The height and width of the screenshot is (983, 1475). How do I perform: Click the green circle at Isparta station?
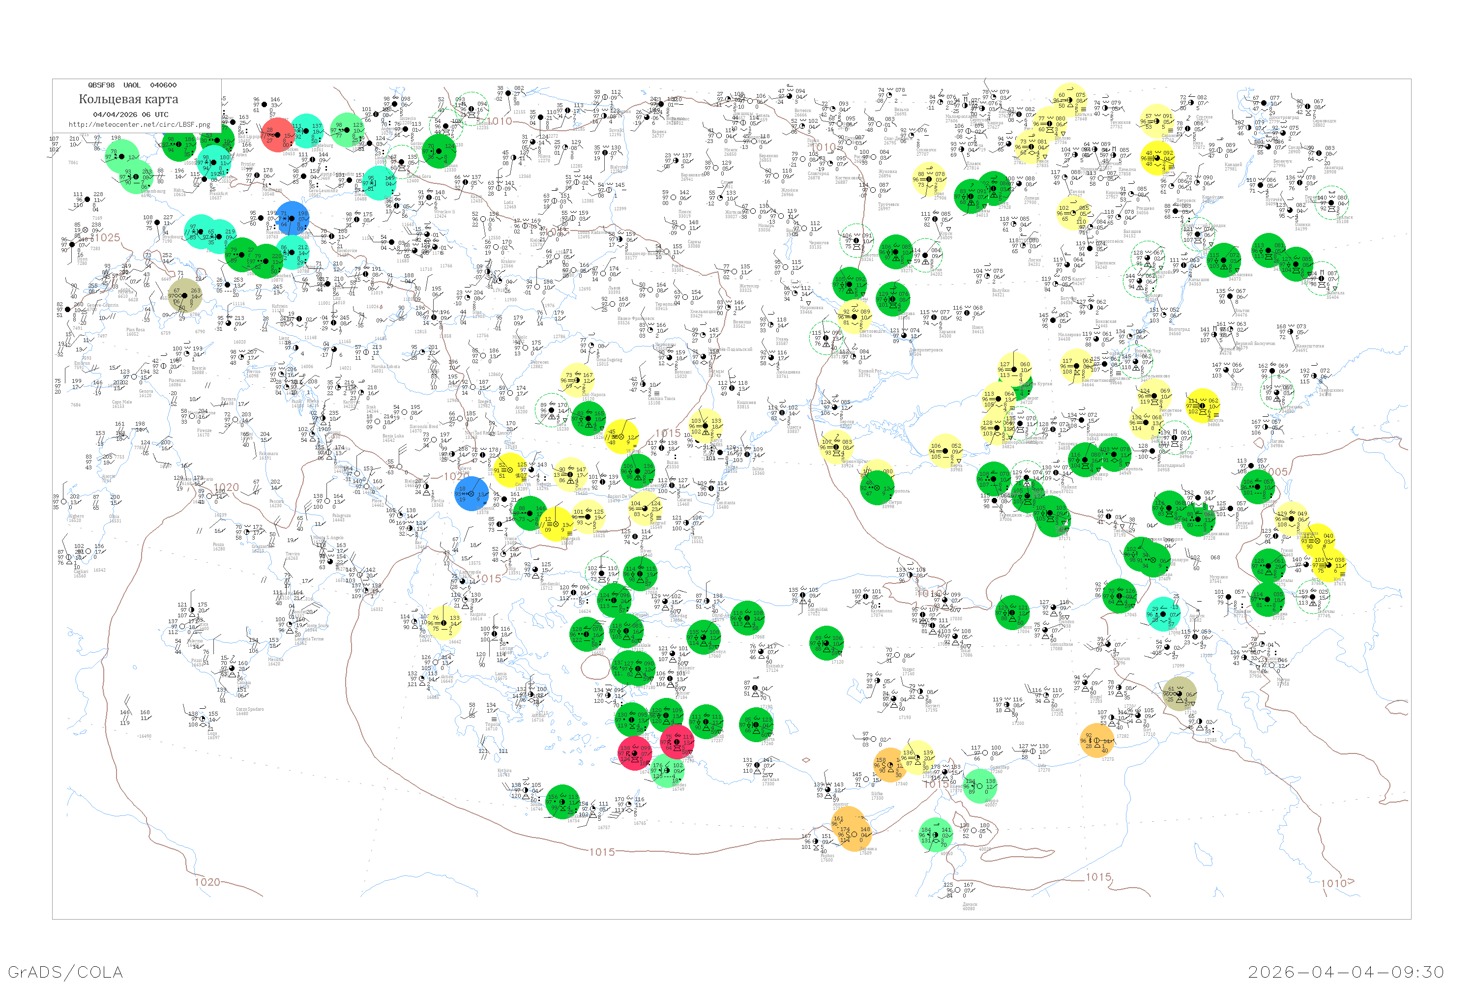pos(756,724)
